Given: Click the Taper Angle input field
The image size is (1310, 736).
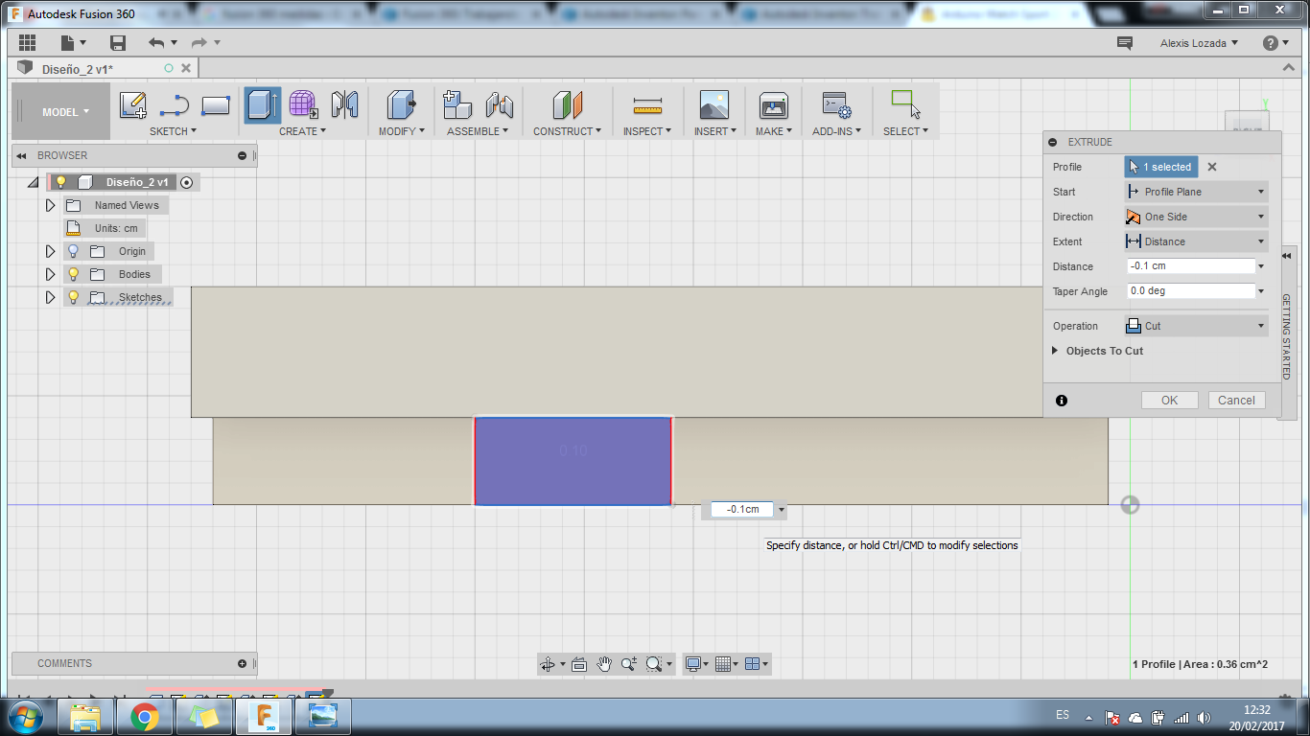Looking at the screenshot, I should (x=1191, y=291).
